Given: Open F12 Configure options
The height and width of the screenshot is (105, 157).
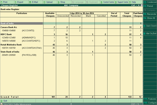Looking at the screenshot, I should (x=150, y=103).
